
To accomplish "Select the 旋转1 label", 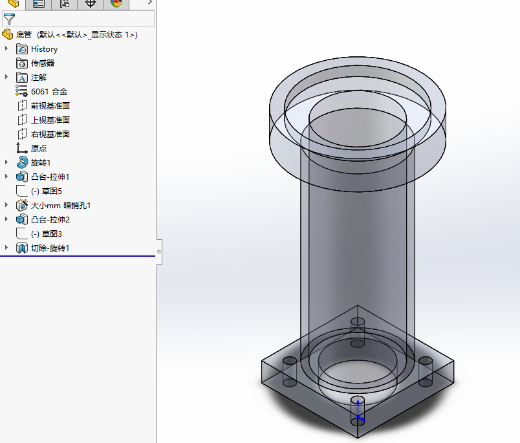I will point(41,163).
